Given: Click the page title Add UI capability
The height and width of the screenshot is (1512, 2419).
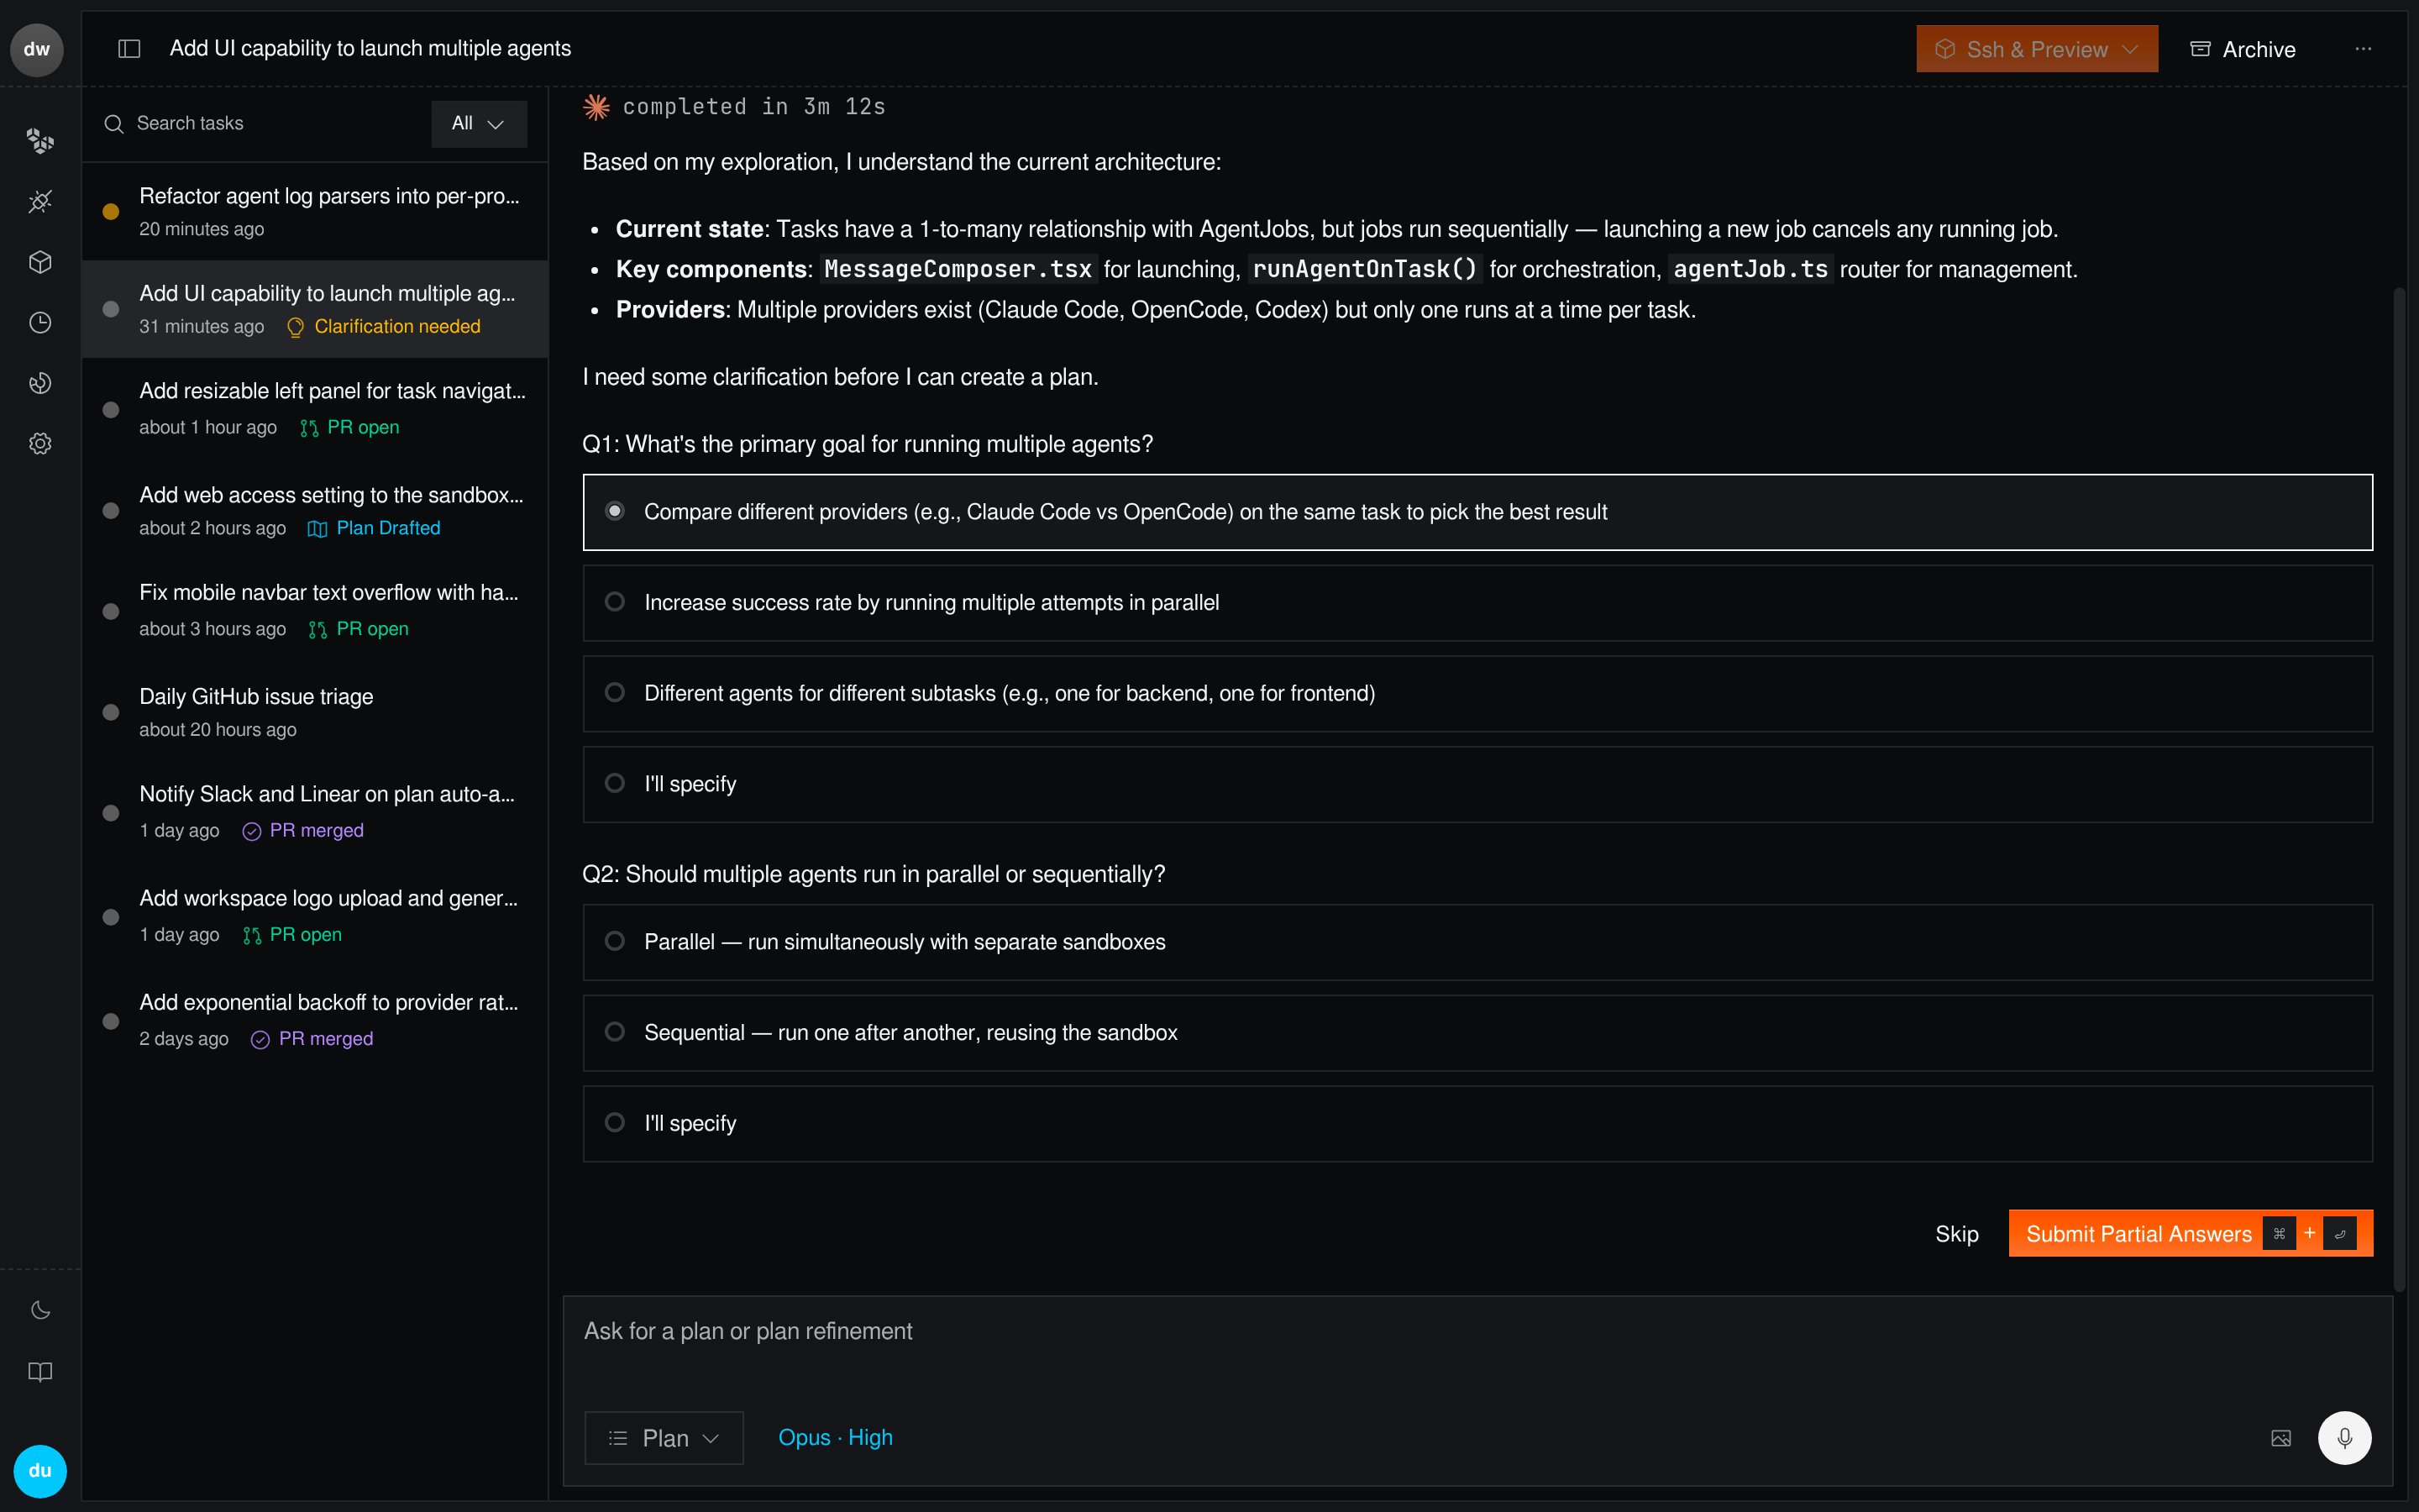Looking at the screenshot, I should point(370,49).
